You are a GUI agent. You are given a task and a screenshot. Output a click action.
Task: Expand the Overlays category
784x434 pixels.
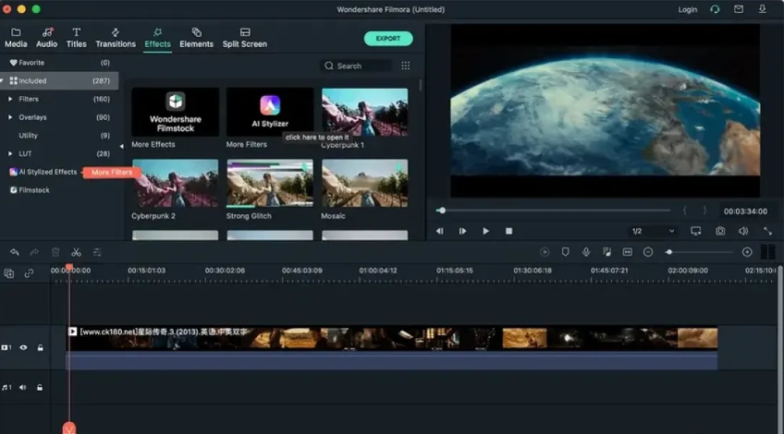[11, 117]
